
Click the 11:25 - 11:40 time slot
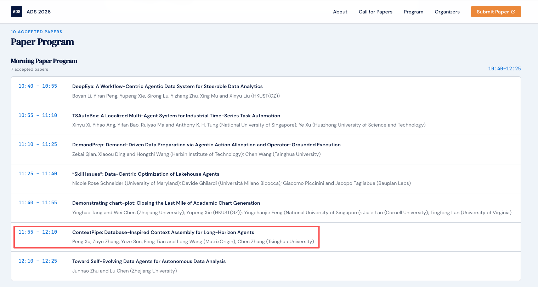[x=38, y=174]
